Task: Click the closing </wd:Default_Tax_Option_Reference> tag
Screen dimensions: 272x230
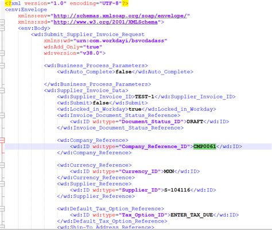Action: [x=112, y=221]
